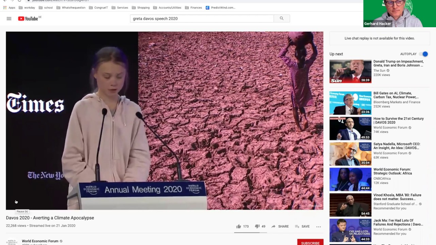Click 'Live chat replay is not available' notice
The width and height of the screenshot is (436, 245).
[x=379, y=38]
